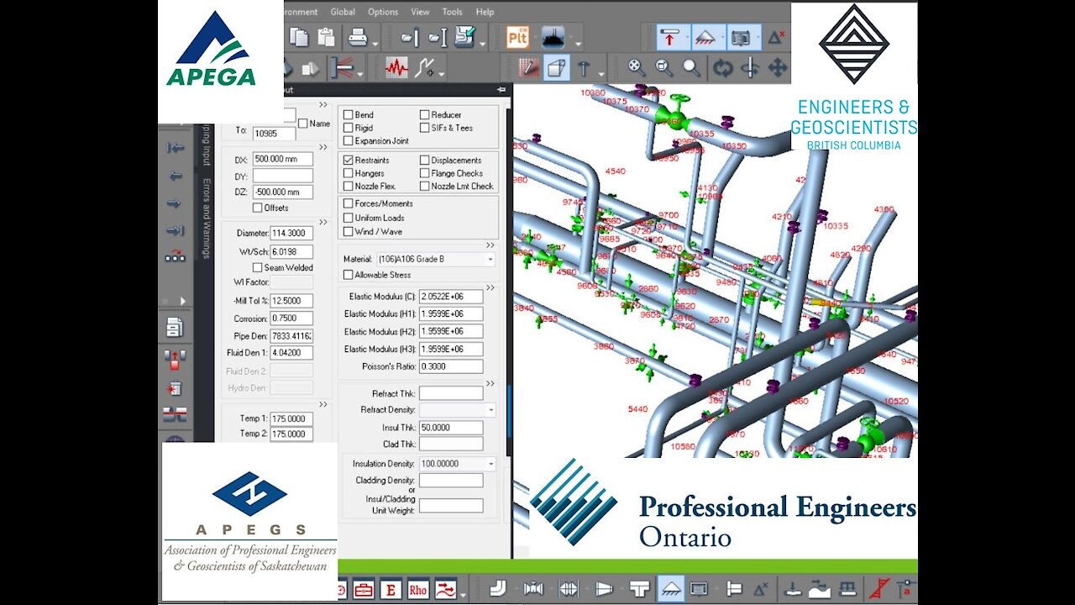Switch to the Errors and Warnings tab
Image resolution: width=1075 pixels, height=605 pixels.
[207, 218]
